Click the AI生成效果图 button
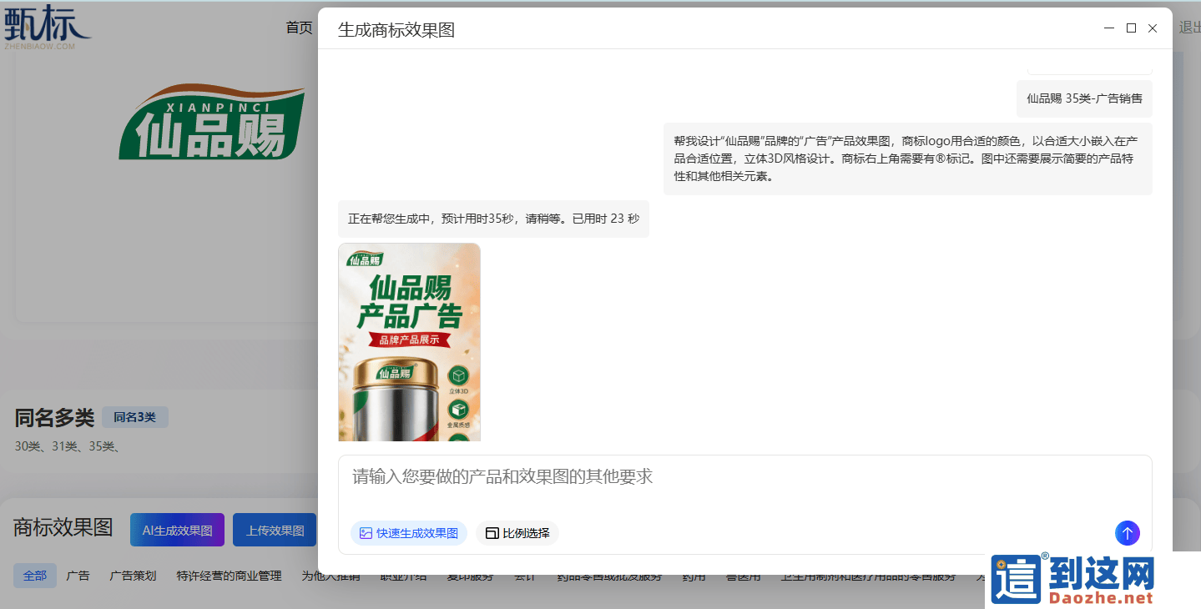This screenshot has width=1201, height=609. point(177,531)
